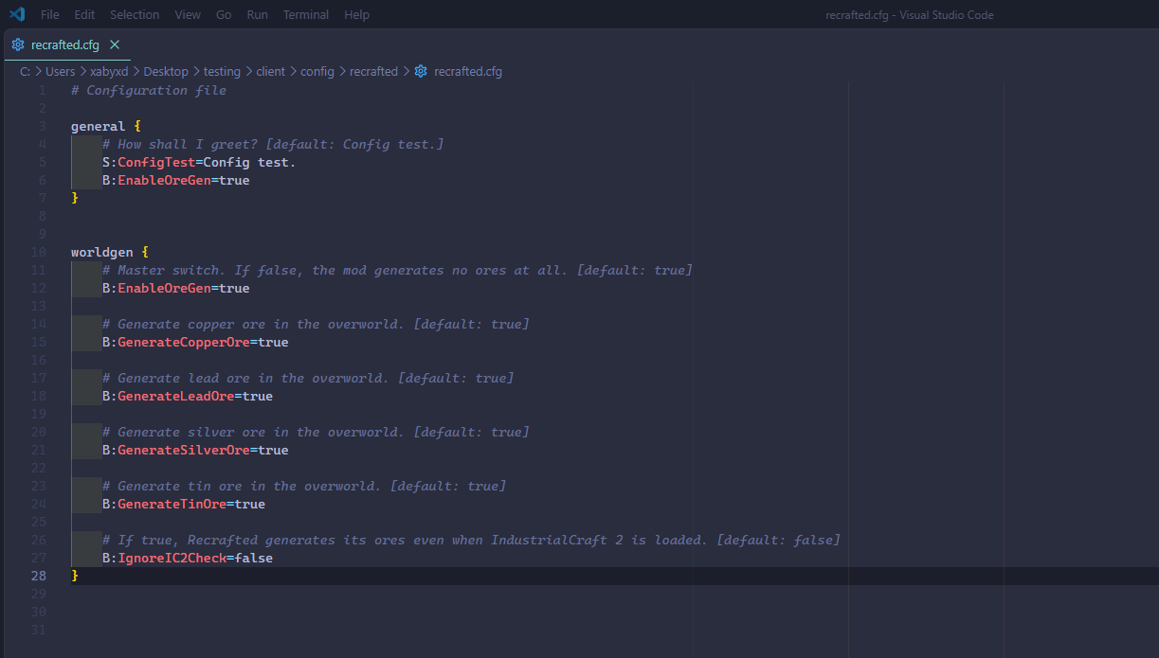Click the gear icon on the recrafted.cfg tab
Screen dimensions: 1159x658
(x=18, y=44)
